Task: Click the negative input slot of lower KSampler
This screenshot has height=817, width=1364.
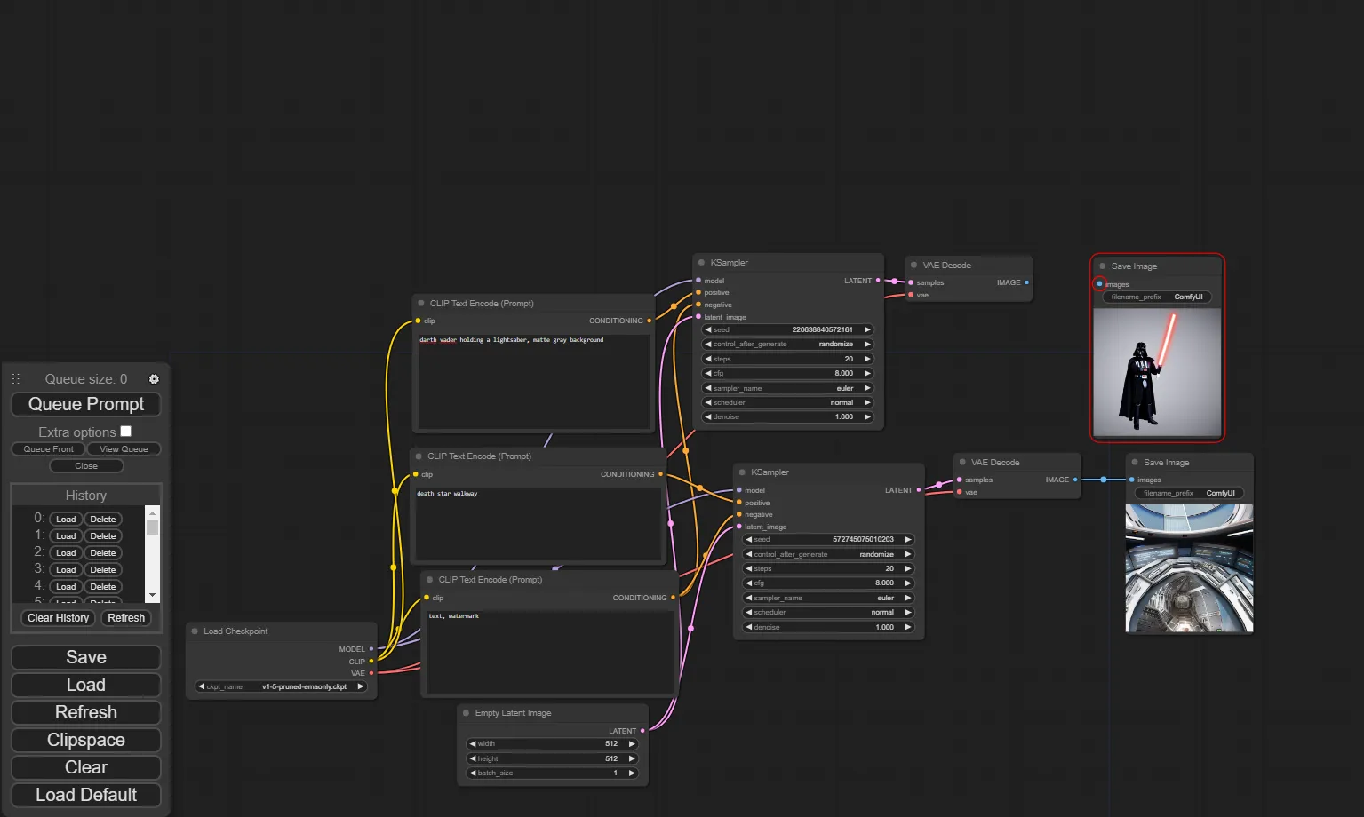Action: (x=738, y=514)
